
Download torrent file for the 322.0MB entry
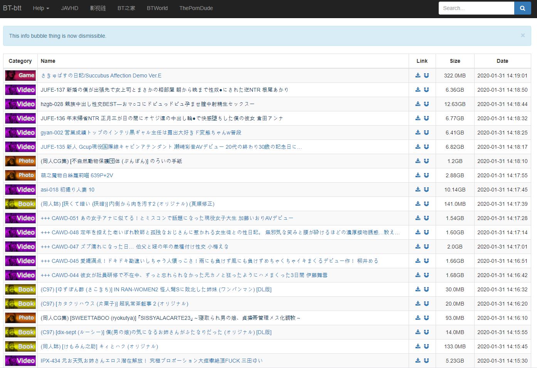coord(418,76)
